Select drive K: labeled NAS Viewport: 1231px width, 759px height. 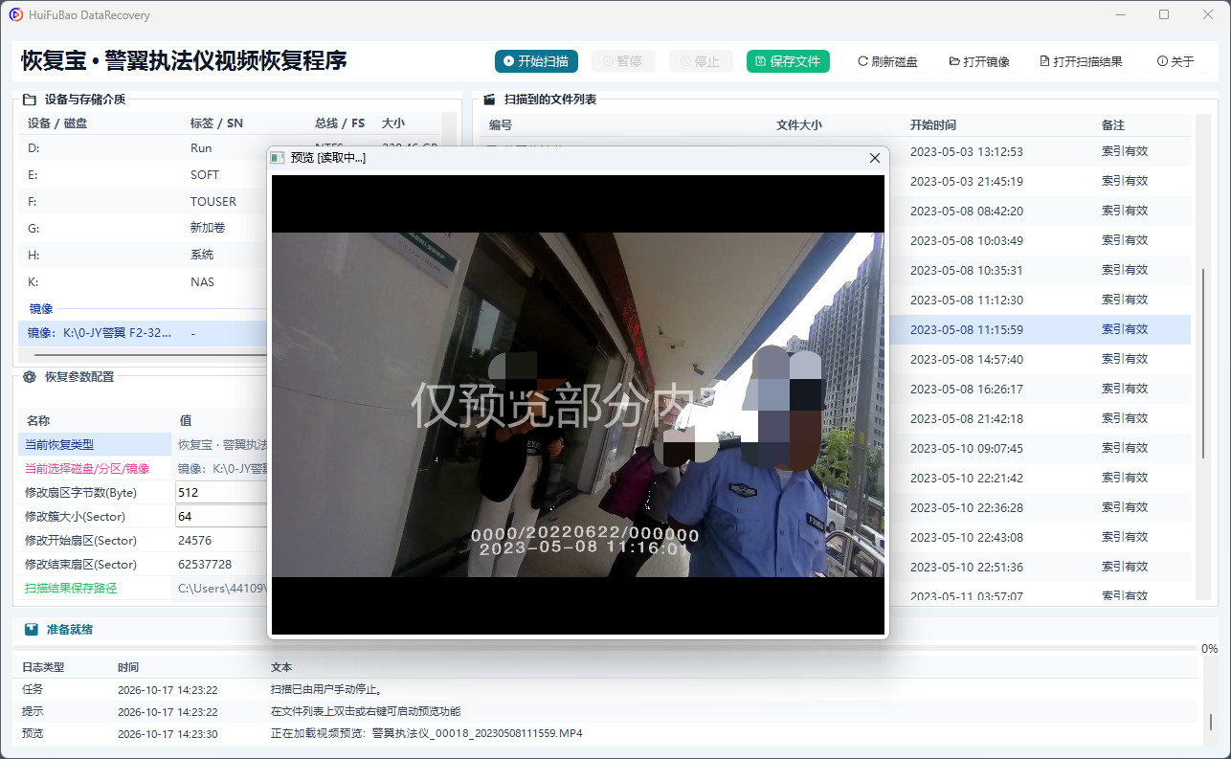click(x=142, y=282)
